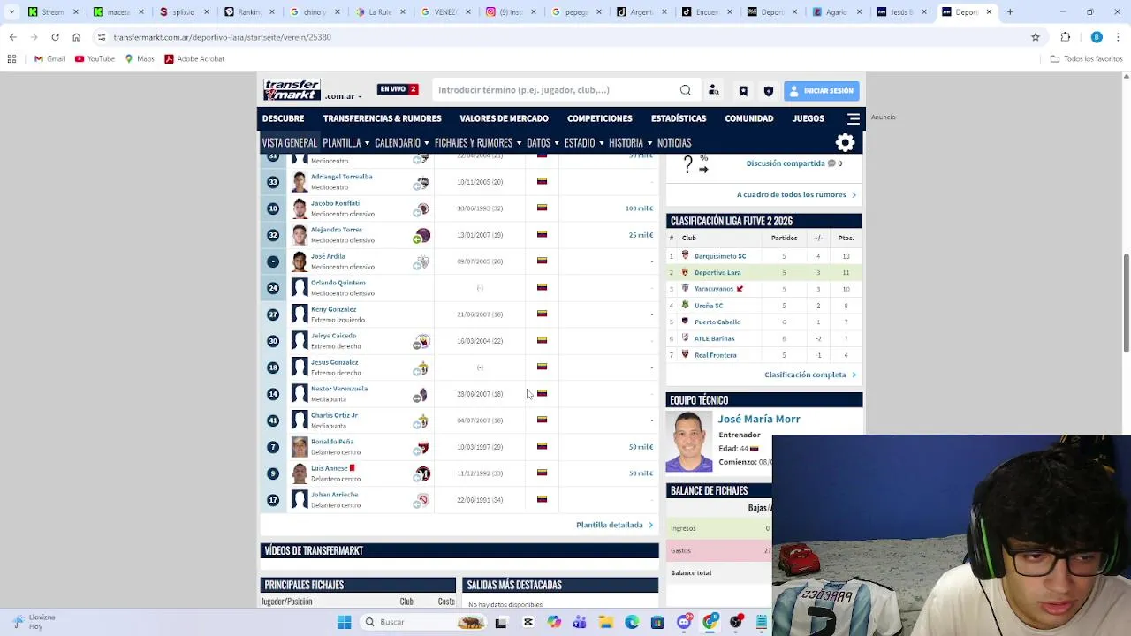This screenshot has height=636, width=1131.
Task: Select the Vista General tab
Action: pos(289,142)
